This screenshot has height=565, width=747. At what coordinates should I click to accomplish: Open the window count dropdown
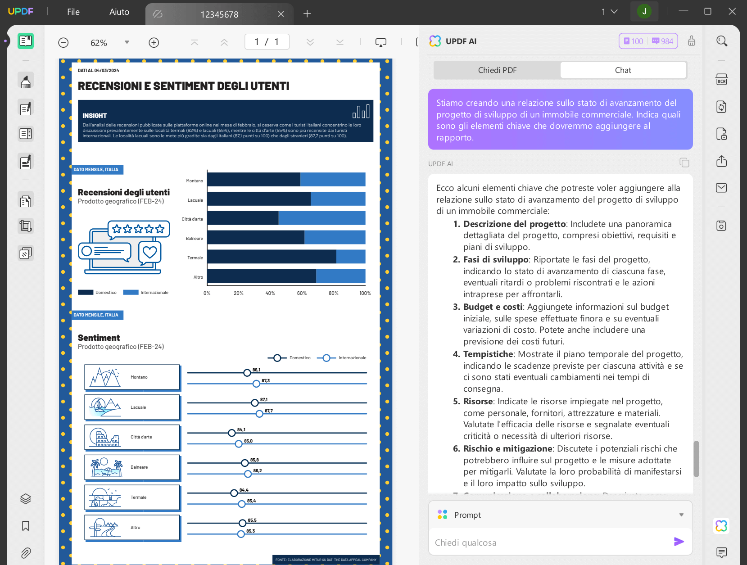coord(609,12)
